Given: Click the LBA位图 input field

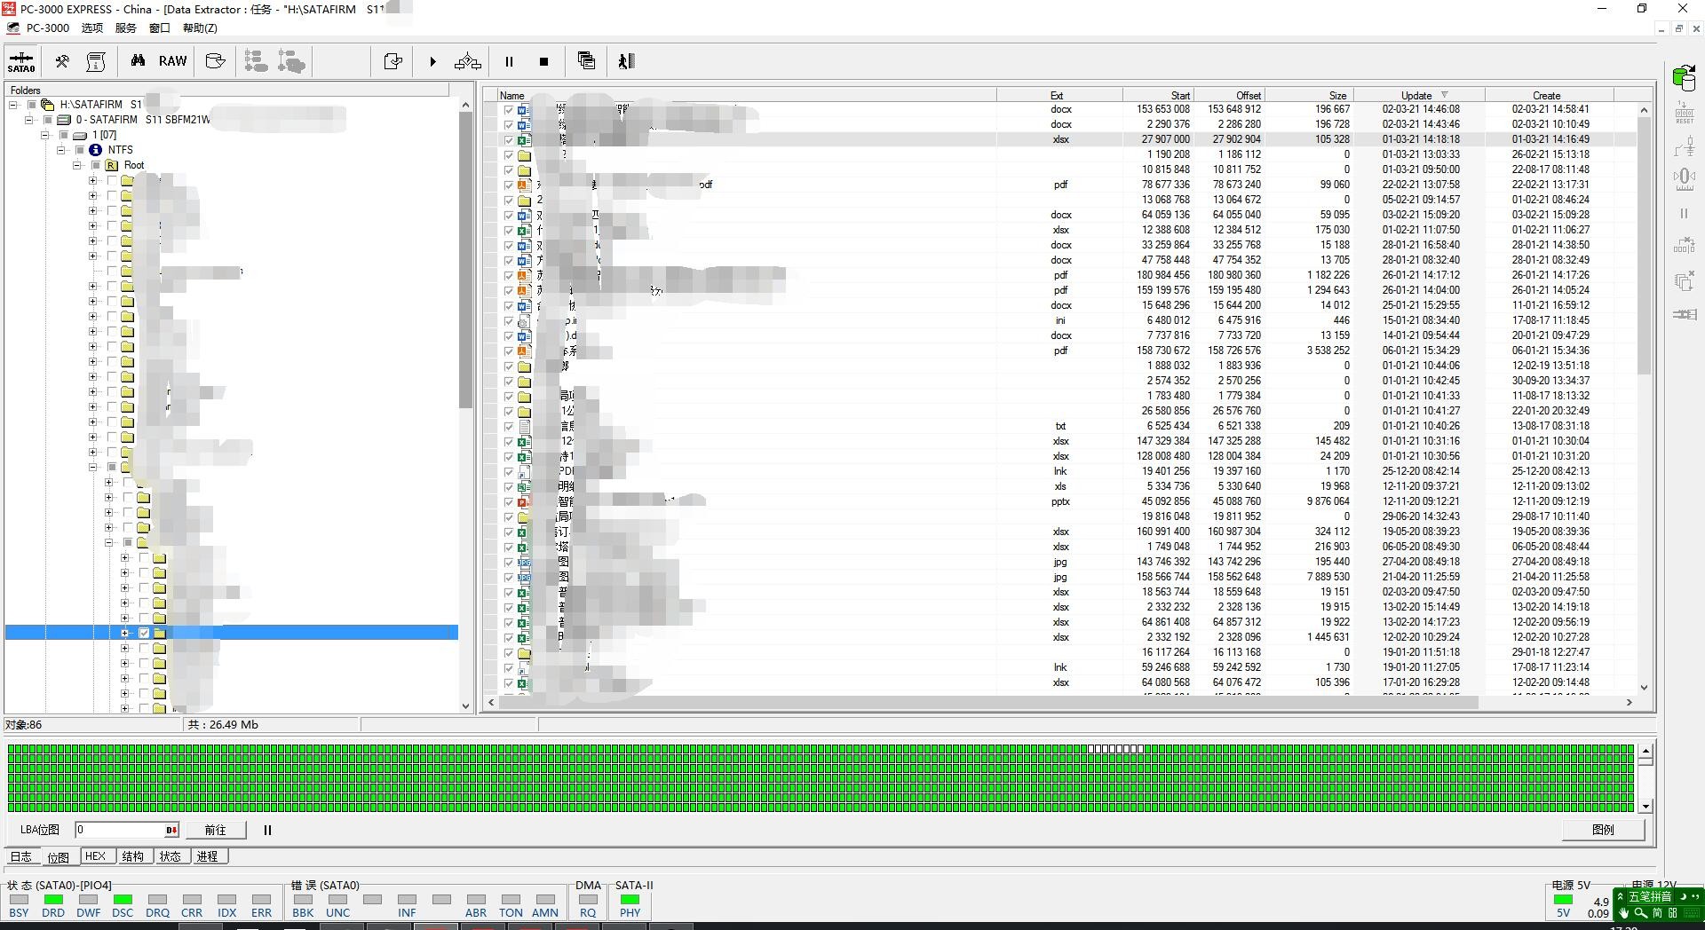Looking at the screenshot, I should coord(127,831).
